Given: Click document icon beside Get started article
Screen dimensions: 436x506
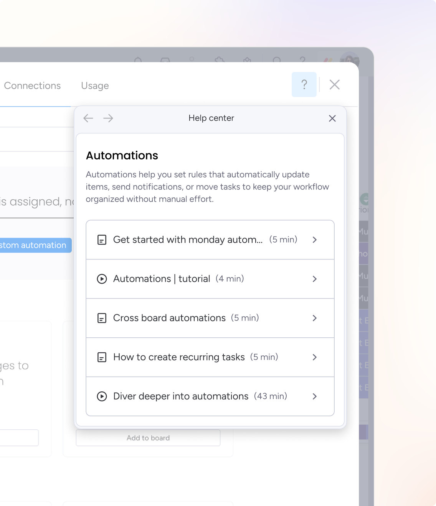Looking at the screenshot, I should tap(102, 240).
